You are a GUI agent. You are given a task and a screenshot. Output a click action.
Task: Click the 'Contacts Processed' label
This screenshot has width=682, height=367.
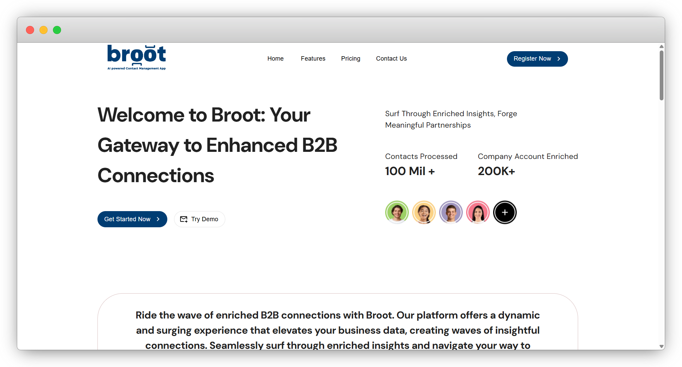point(421,156)
